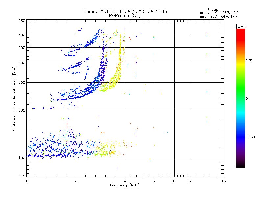Select the 100 label beside the colorbar

249,60
